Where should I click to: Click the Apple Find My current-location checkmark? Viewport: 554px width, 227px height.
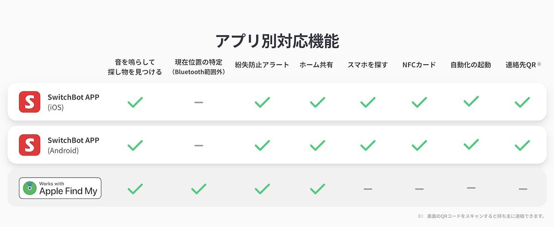tap(199, 188)
